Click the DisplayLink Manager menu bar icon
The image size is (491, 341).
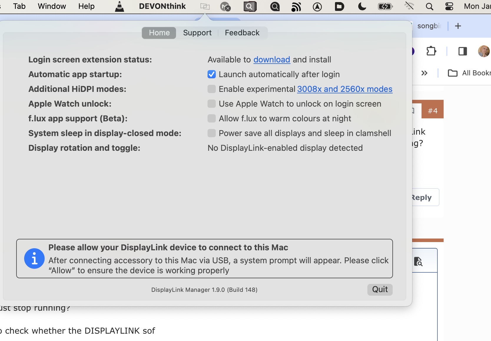[x=205, y=6]
